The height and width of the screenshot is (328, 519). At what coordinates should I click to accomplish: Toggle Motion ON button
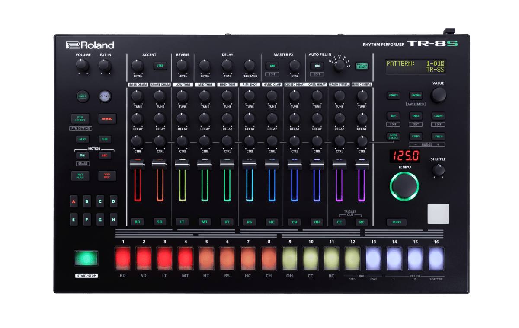(x=82, y=155)
